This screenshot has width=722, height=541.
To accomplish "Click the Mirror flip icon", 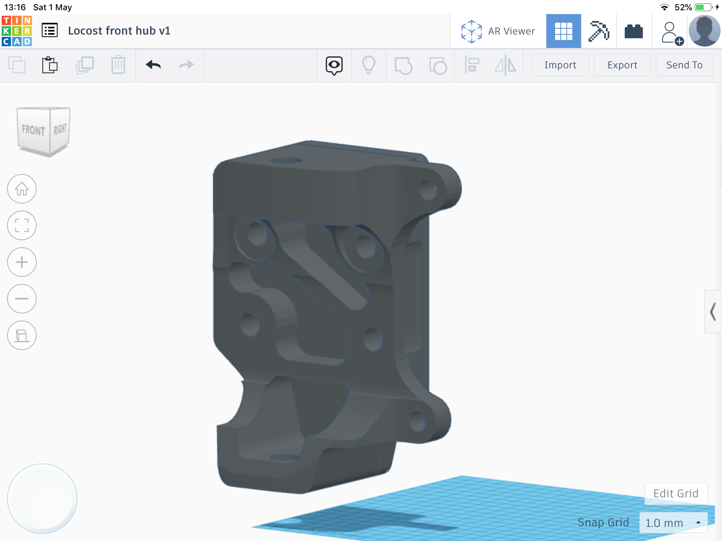I will point(506,65).
